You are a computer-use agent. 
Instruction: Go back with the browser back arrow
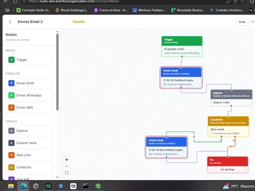pyautogui.click(x=6, y=1)
